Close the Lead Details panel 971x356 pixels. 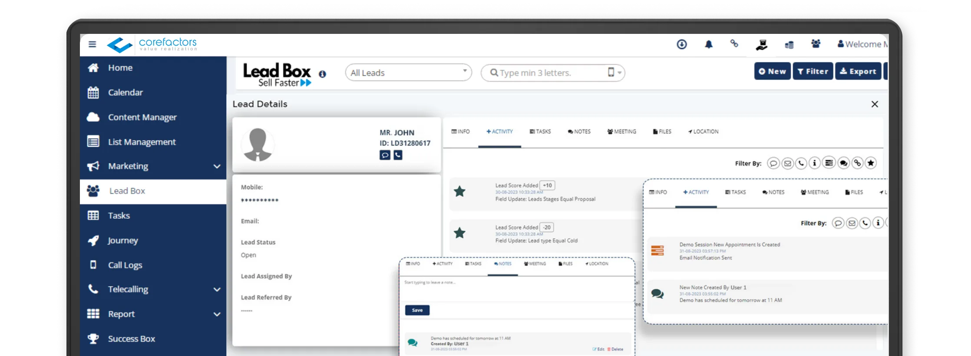tap(875, 104)
